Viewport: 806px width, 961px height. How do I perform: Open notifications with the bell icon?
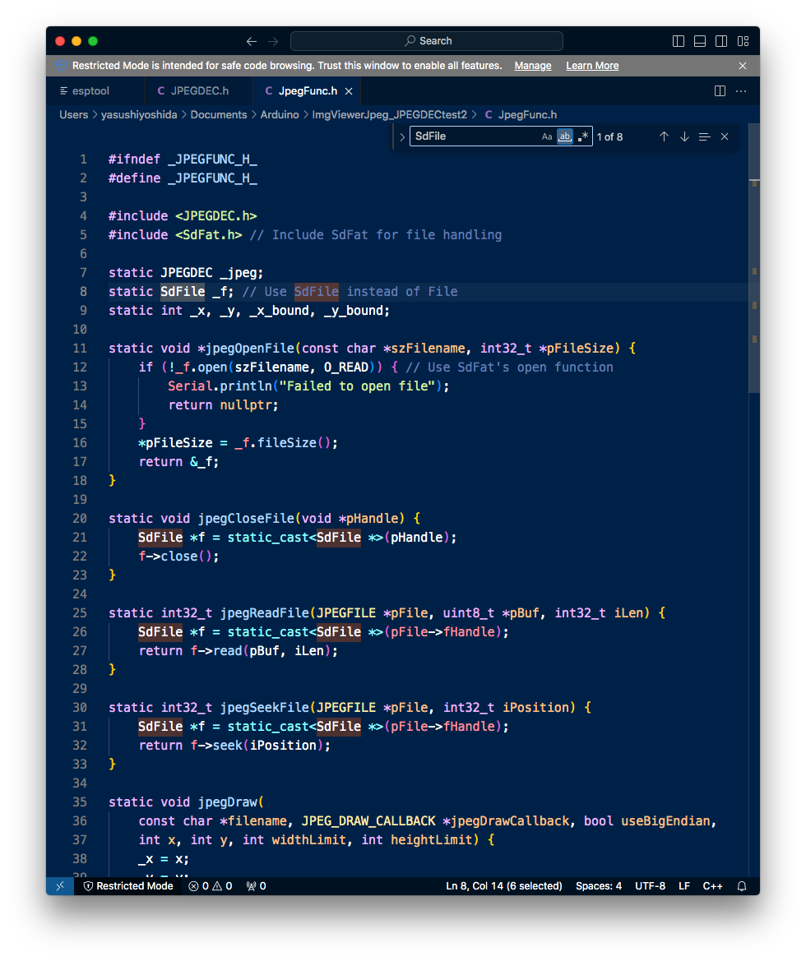[x=742, y=886]
